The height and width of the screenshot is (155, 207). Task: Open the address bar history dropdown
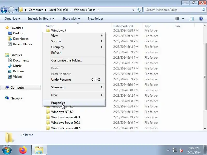point(133,10)
